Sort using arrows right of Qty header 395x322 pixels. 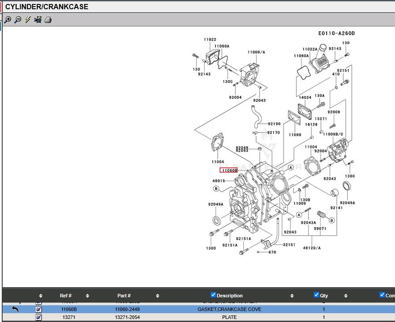(x=346, y=296)
